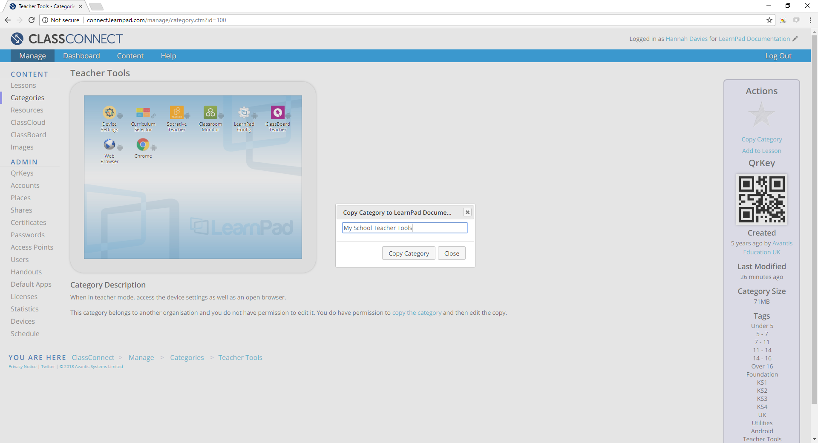Click the favourite star in Actions panel
The width and height of the screenshot is (818, 443).
(x=761, y=115)
